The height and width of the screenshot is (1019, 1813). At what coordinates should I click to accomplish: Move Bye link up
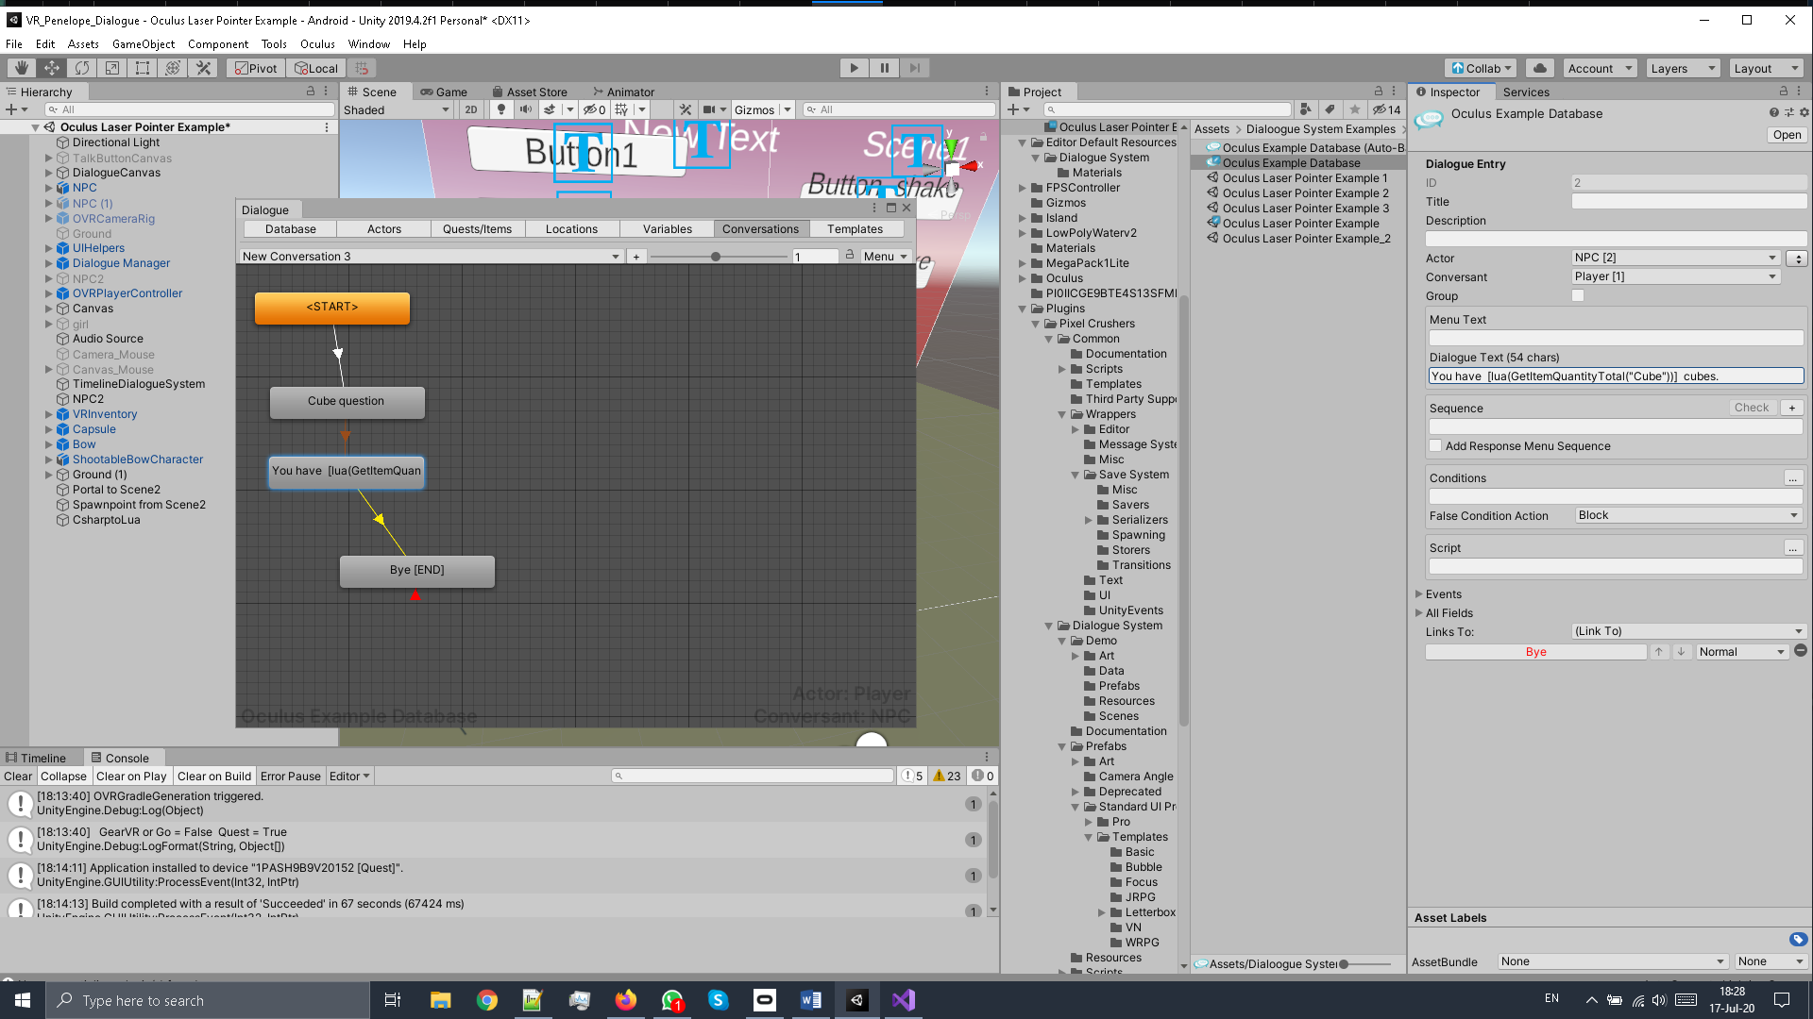click(x=1659, y=652)
